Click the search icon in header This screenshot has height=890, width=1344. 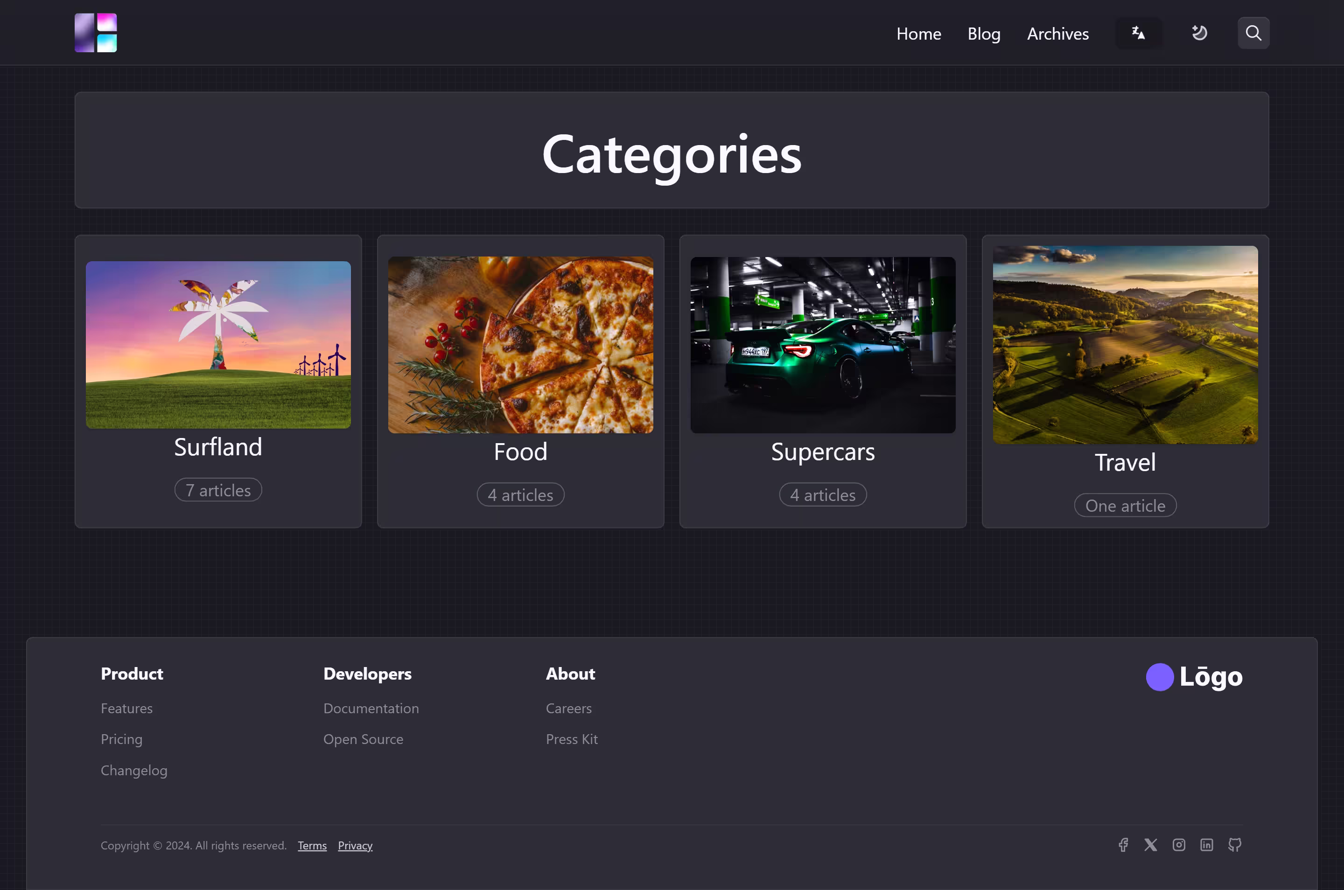pos(1253,32)
